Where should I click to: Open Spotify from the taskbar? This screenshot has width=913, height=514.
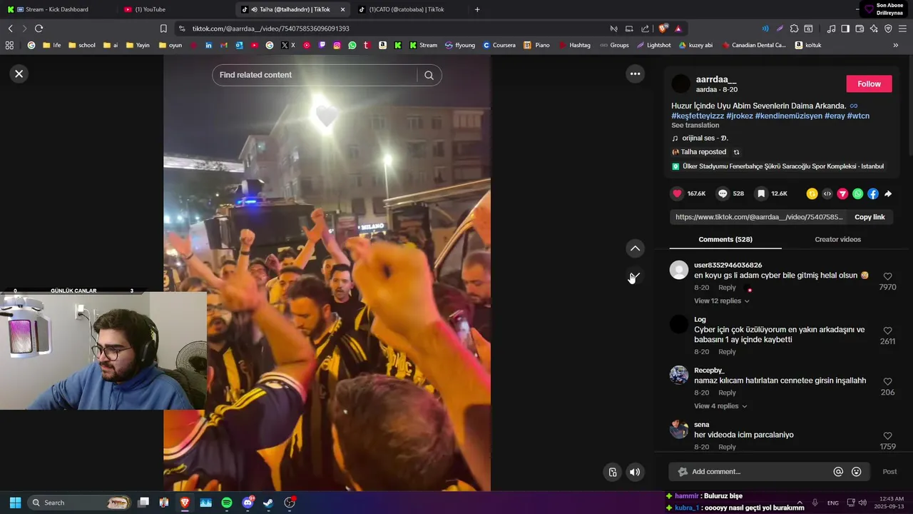click(x=227, y=503)
